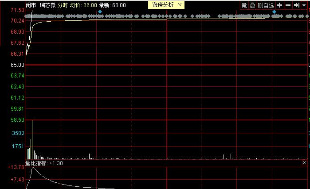Screen dimensions: 310x189
Task: Click the 竞 (call auction) button
Action: click(x=244, y=5)
